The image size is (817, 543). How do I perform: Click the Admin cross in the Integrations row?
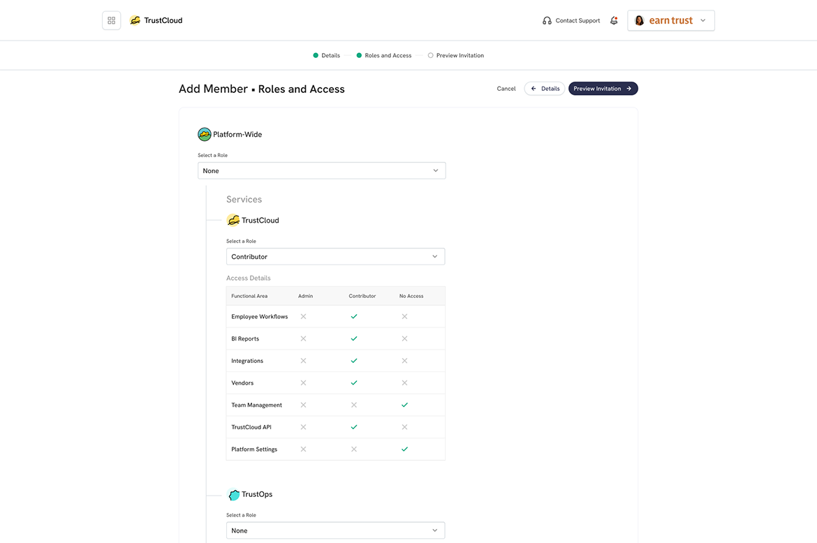click(303, 361)
